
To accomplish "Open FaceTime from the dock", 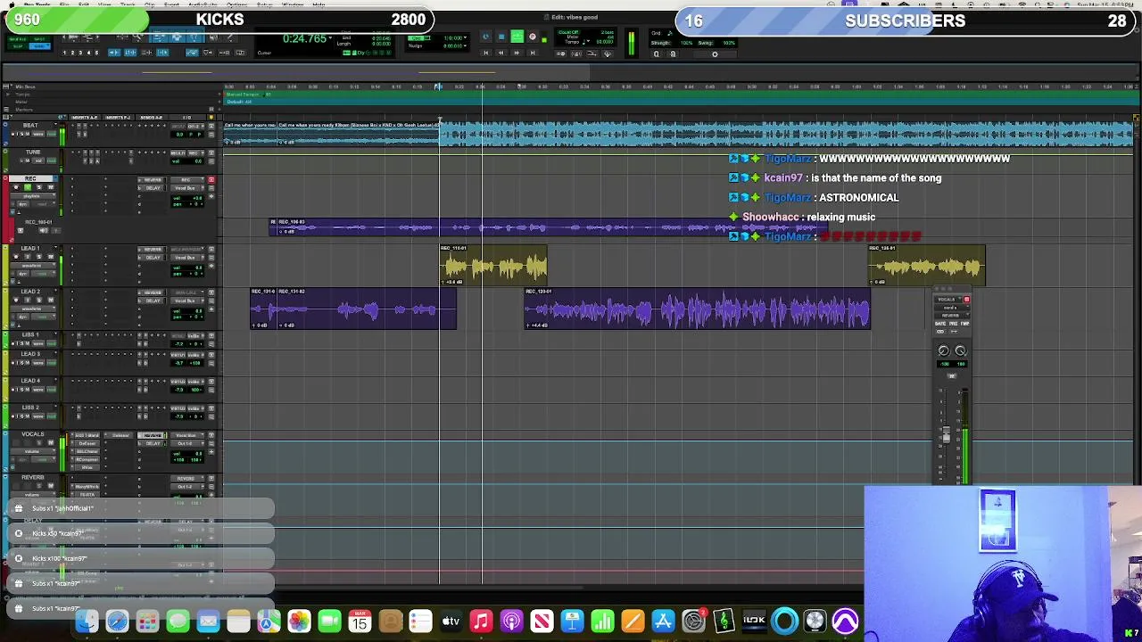I will 329,621.
